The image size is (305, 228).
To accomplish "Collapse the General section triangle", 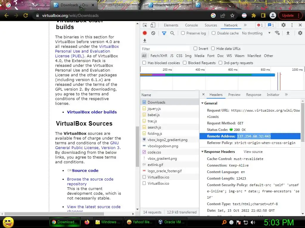I will click(202, 103).
